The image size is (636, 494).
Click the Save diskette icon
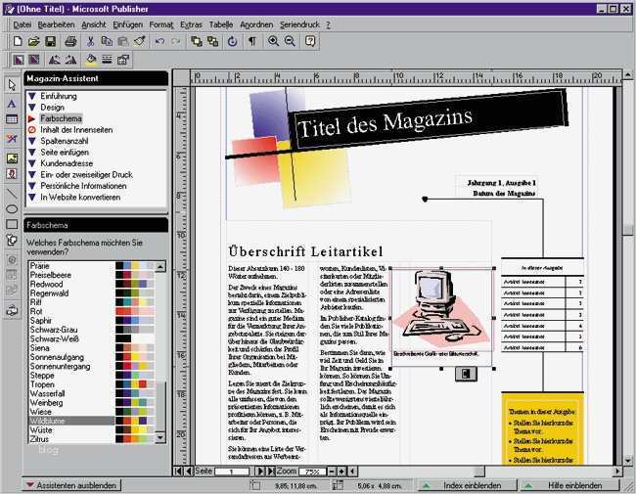tap(51, 41)
